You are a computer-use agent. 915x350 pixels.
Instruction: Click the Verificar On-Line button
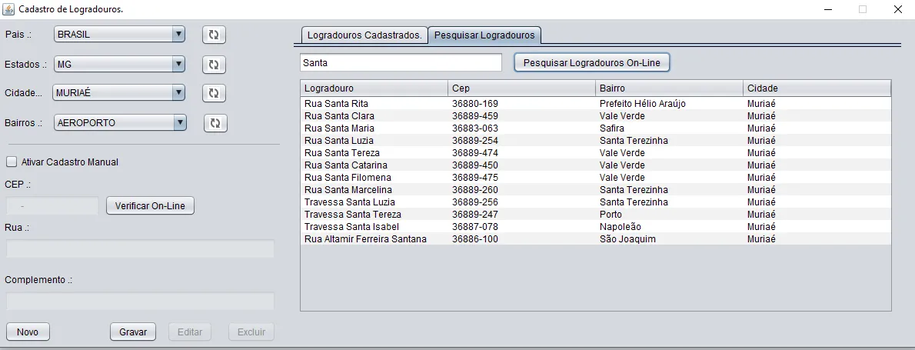[150, 206]
